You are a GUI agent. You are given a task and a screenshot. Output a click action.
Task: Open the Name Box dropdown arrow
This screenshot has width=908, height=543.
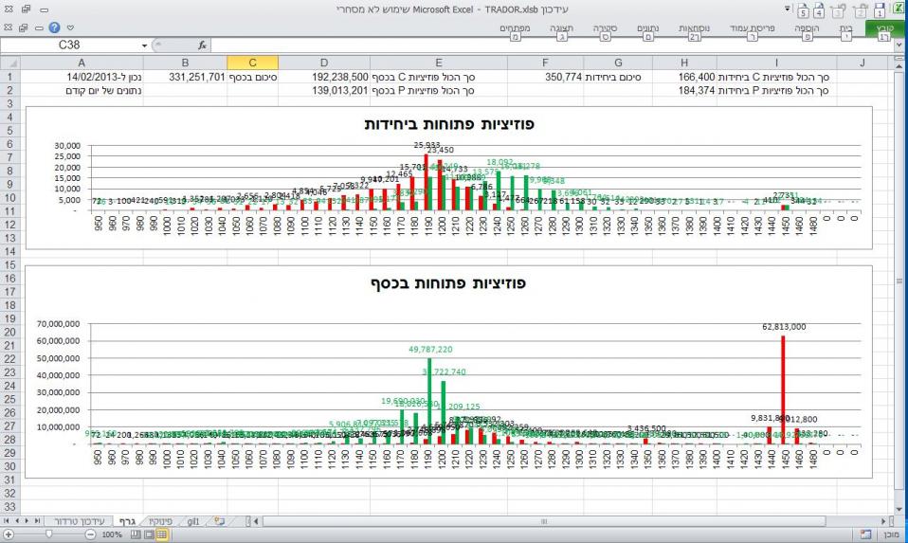point(145,45)
